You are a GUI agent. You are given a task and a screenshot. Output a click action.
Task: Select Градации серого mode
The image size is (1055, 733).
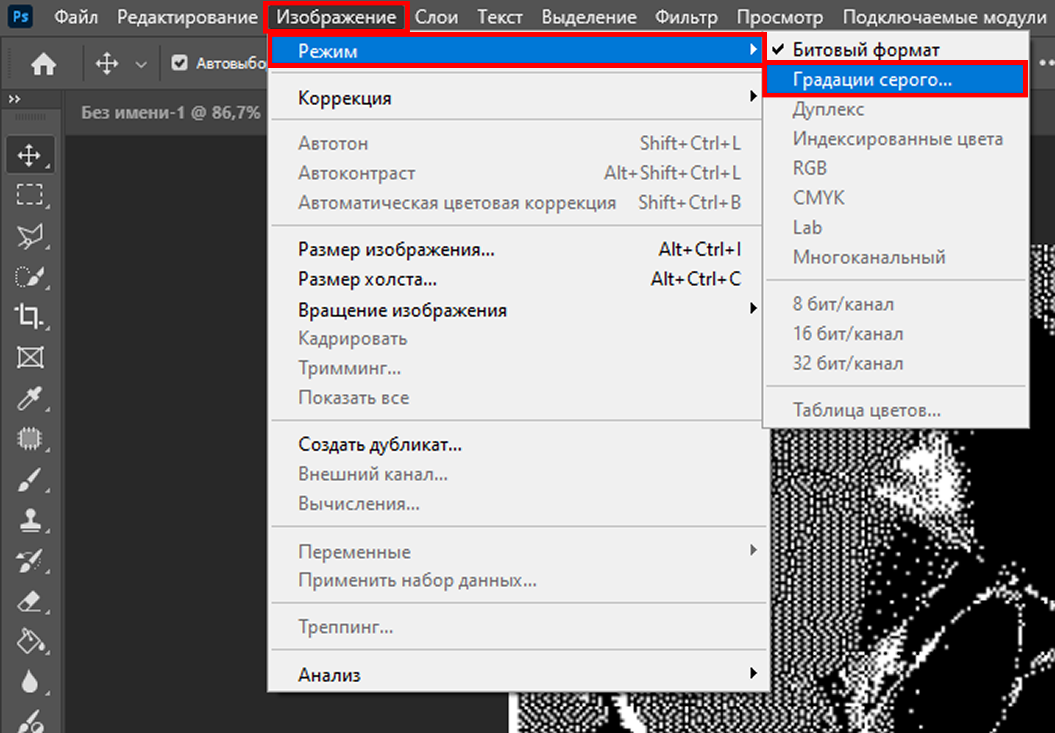tap(895, 80)
